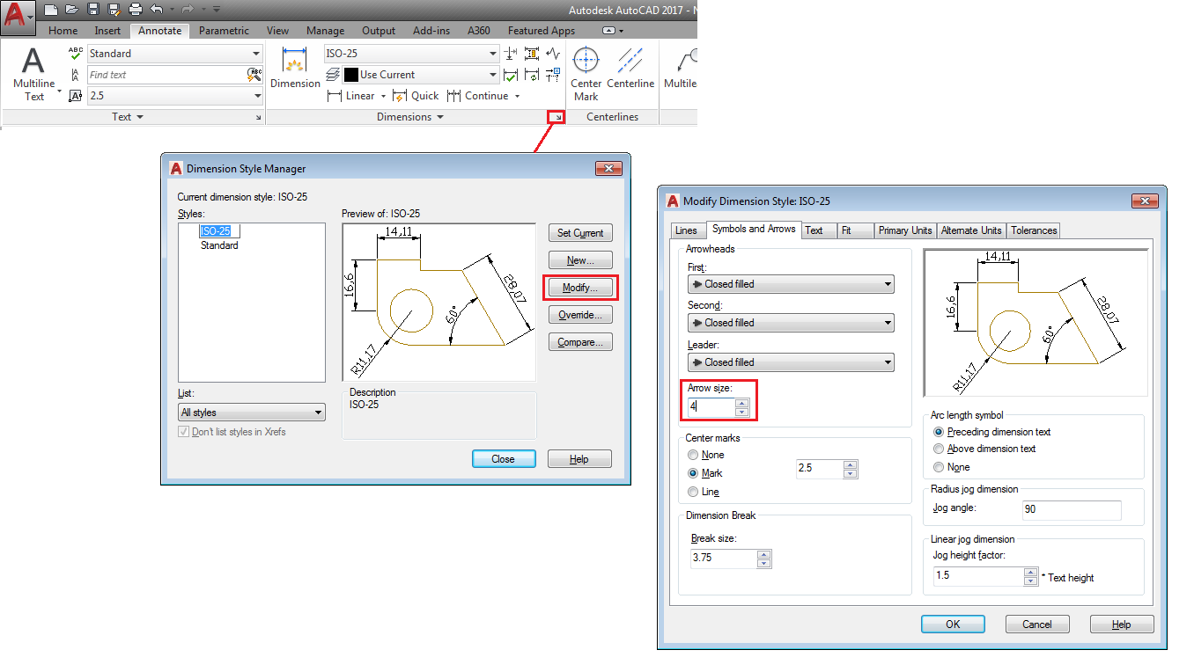Image resolution: width=1194 pixels, height=672 pixels.
Task: Open the Leader arrowhead dropdown
Action: coord(791,362)
